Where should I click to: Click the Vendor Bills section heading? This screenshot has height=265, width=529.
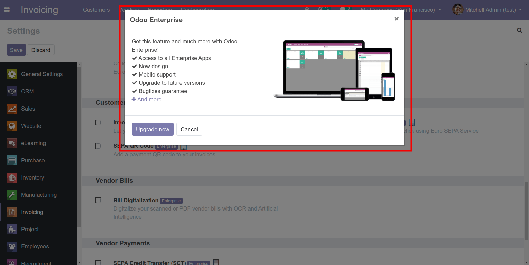click(114, 180)
